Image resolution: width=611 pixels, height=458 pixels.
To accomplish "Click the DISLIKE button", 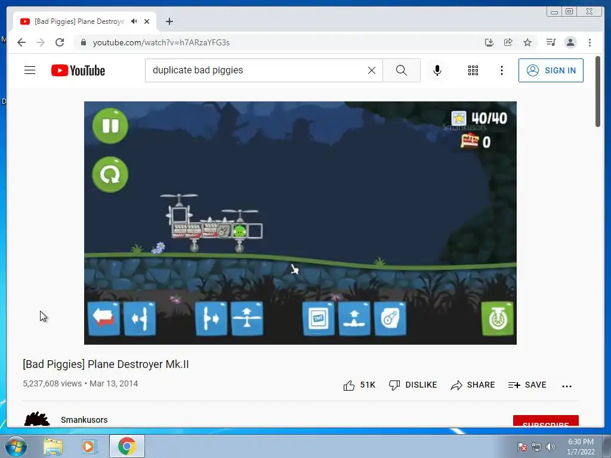I will tap(413, 385).
